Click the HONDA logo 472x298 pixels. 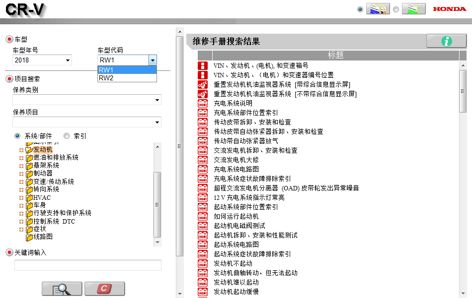click(450, 9)
